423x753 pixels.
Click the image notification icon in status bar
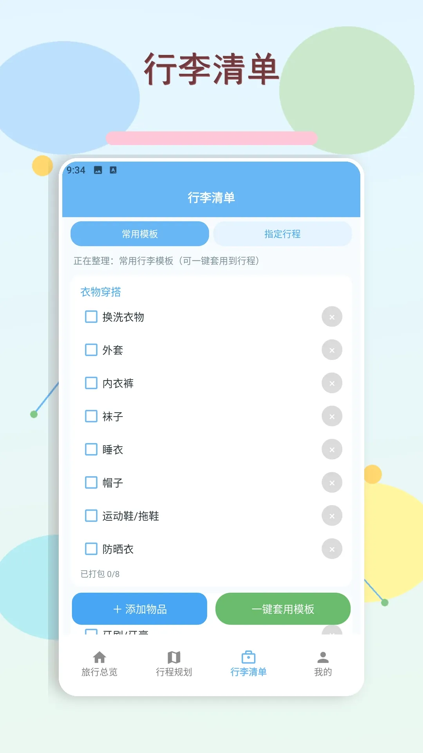point(98,170)
